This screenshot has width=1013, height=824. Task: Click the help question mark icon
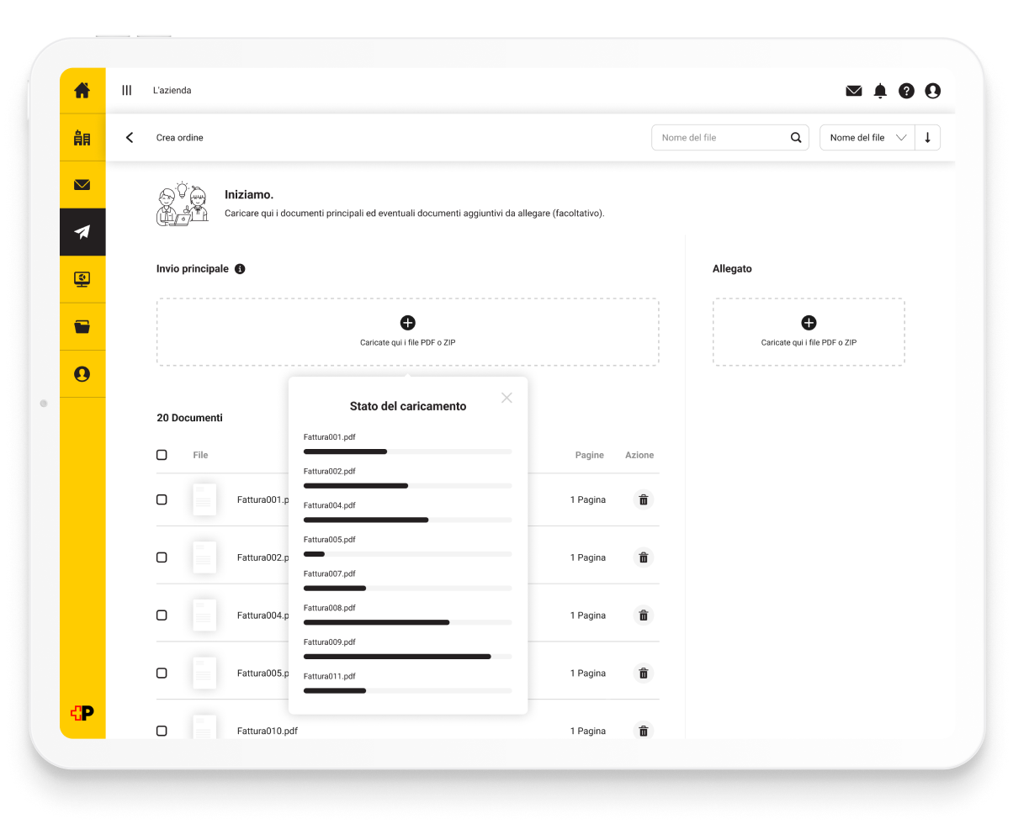pos(906,91)
